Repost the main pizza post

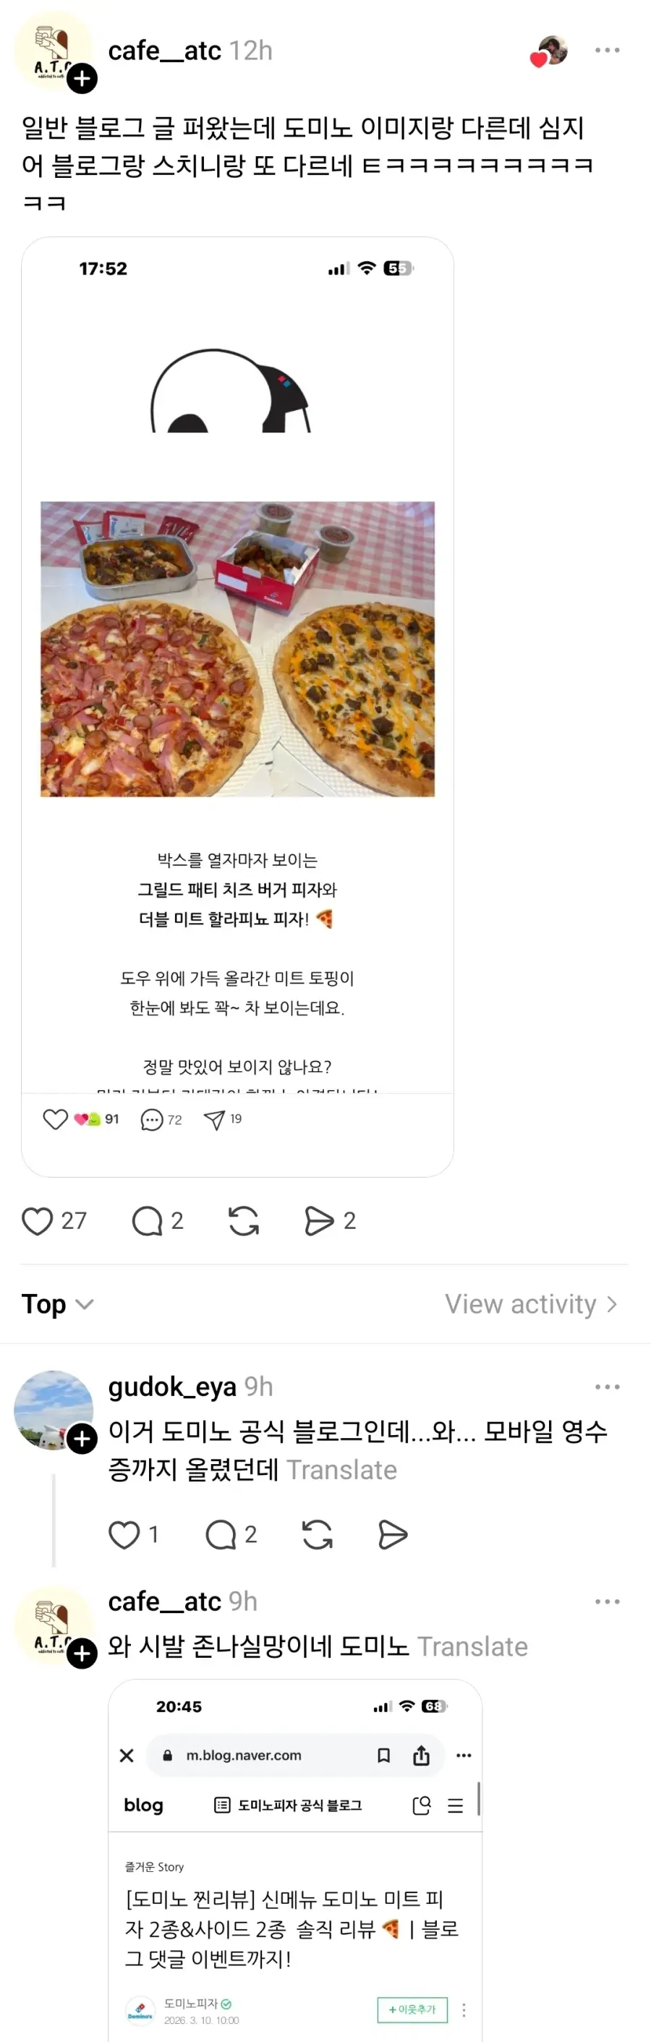[x=244, y=1221]
